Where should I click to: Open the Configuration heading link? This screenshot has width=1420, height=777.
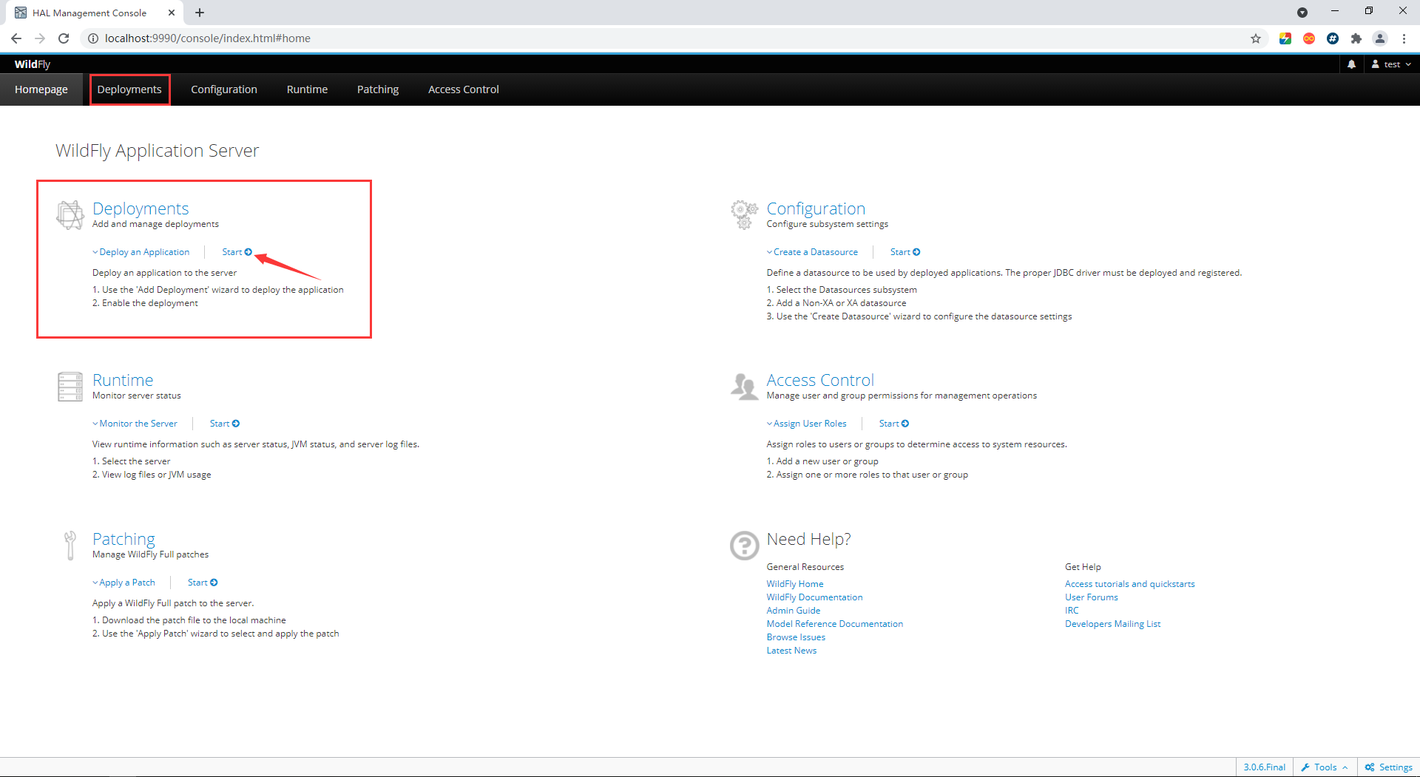pyautogui.click(x=816, y=208)
